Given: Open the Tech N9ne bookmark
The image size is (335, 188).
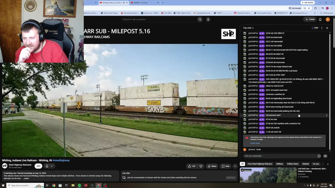Looking at the screenshot, I should [166, 13].
